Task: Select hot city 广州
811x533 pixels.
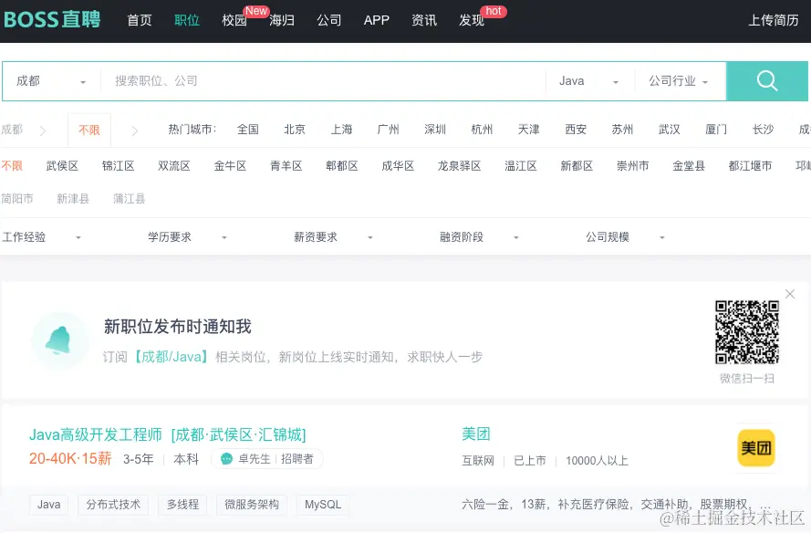Action: click(388, 130)
